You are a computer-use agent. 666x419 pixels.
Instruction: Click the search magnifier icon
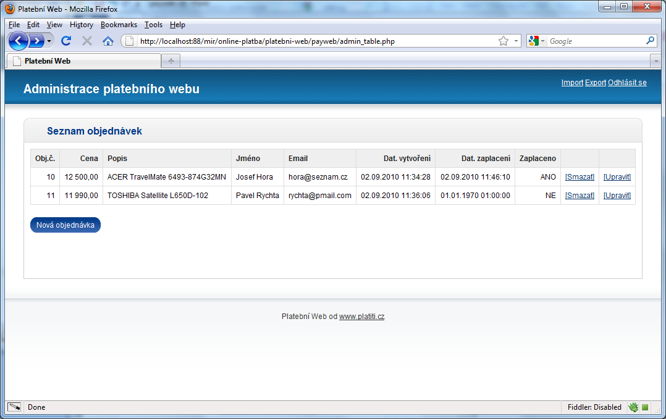click(650, 41)
